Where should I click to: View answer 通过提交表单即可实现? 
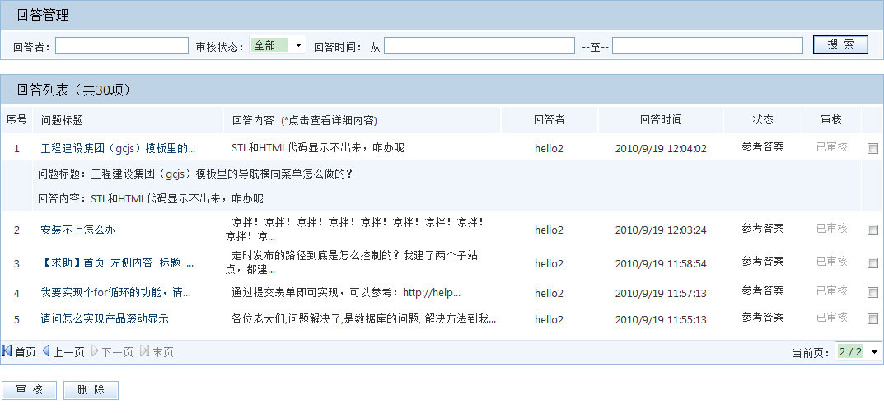(346, 293)
